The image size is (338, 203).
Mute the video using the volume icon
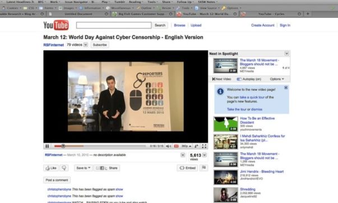click(x=168, y=146)
